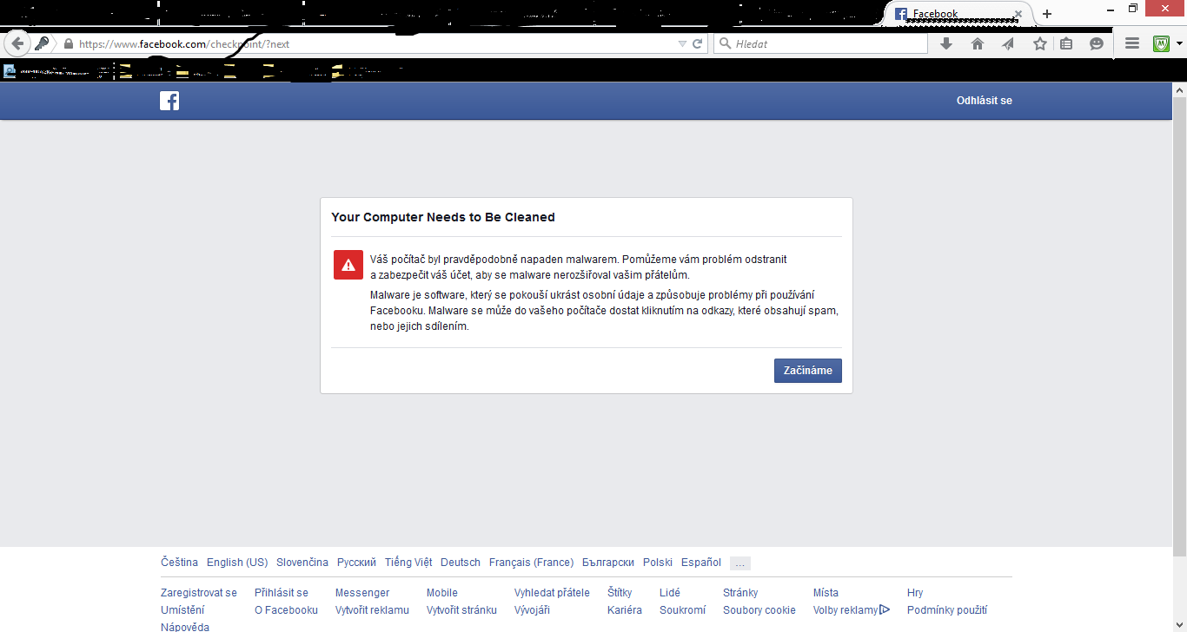Open the Štítky footer link
The image size is (1187, 632).
click(620, 593)
